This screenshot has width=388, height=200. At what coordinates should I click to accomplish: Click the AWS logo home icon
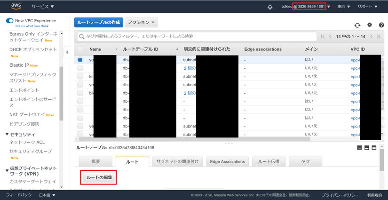click(x=16, y=6)
